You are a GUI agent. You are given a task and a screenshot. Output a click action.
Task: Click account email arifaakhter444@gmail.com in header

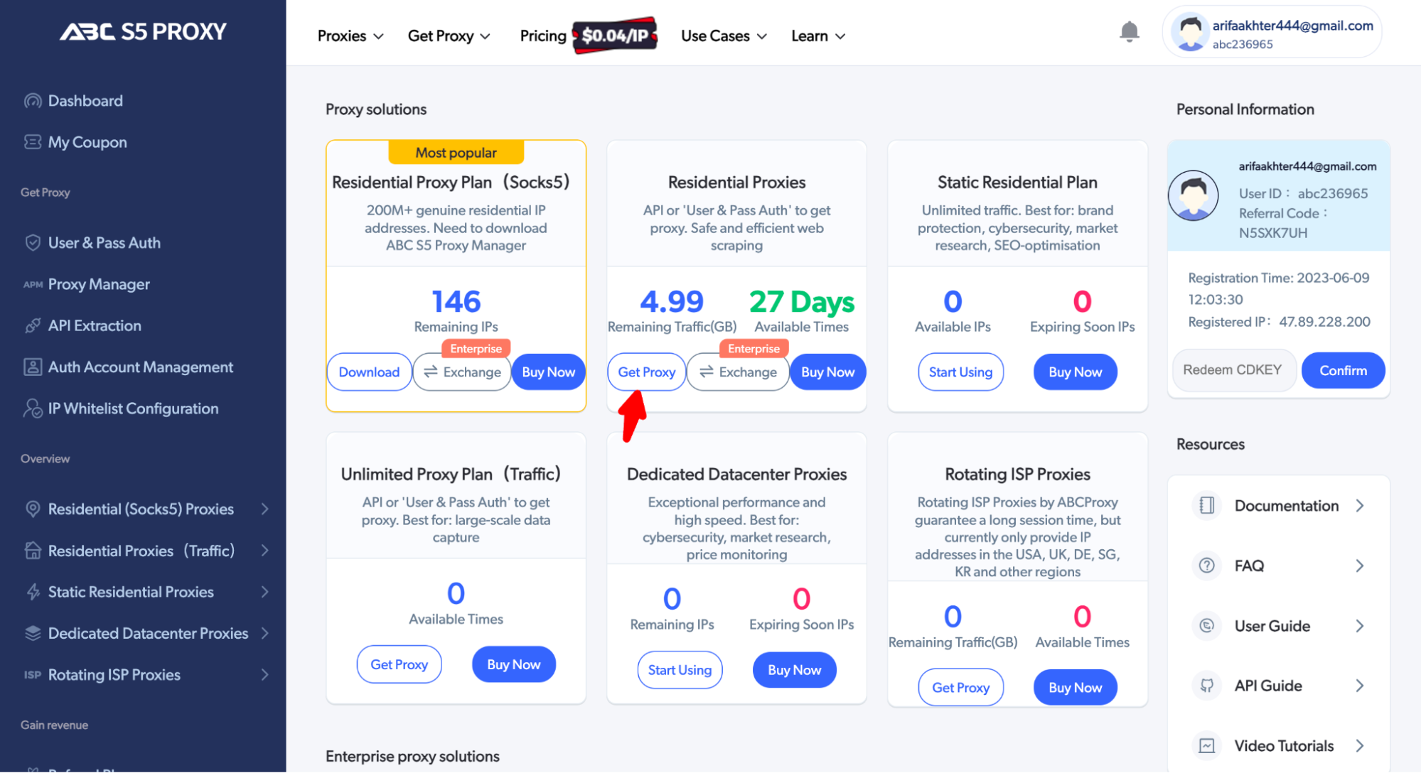pos(1292,26)
